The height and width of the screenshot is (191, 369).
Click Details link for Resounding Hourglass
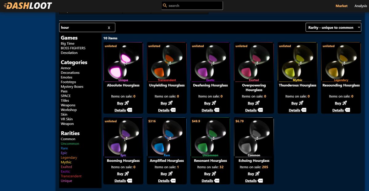pyautogui.click(x=338, y=110)
